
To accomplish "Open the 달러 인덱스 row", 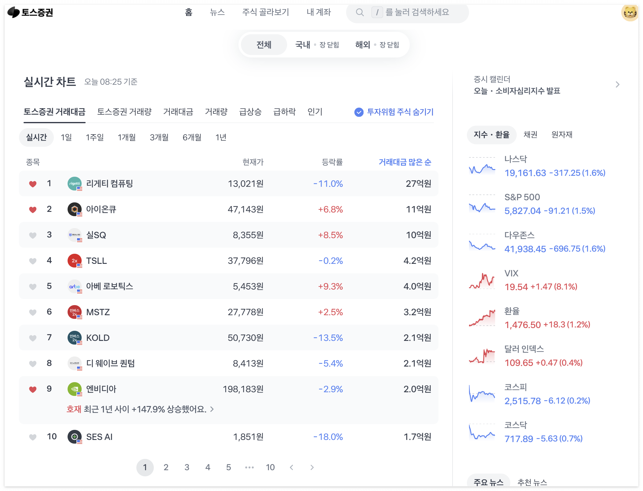I will pos(544,356).
